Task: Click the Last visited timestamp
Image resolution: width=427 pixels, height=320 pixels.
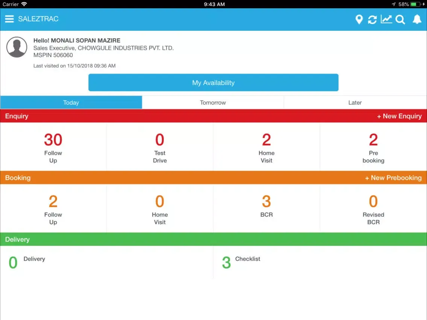Action: click(x=74, y=66)
